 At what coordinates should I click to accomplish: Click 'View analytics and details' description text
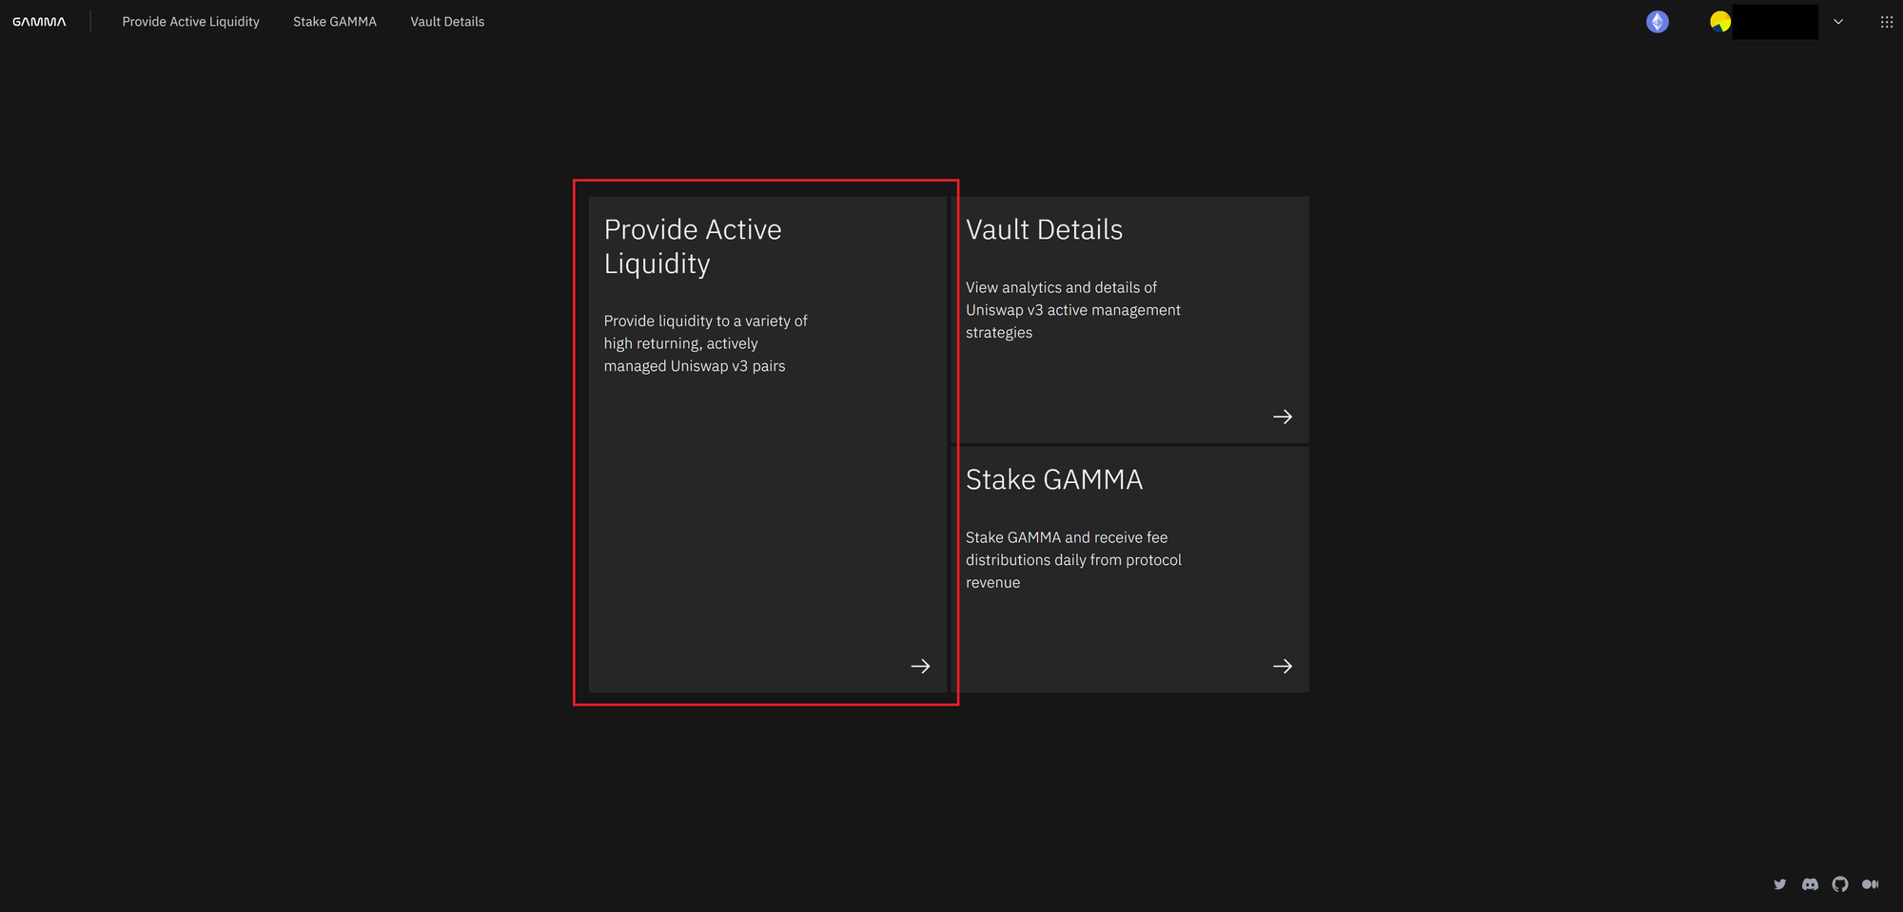point(1073,310)
